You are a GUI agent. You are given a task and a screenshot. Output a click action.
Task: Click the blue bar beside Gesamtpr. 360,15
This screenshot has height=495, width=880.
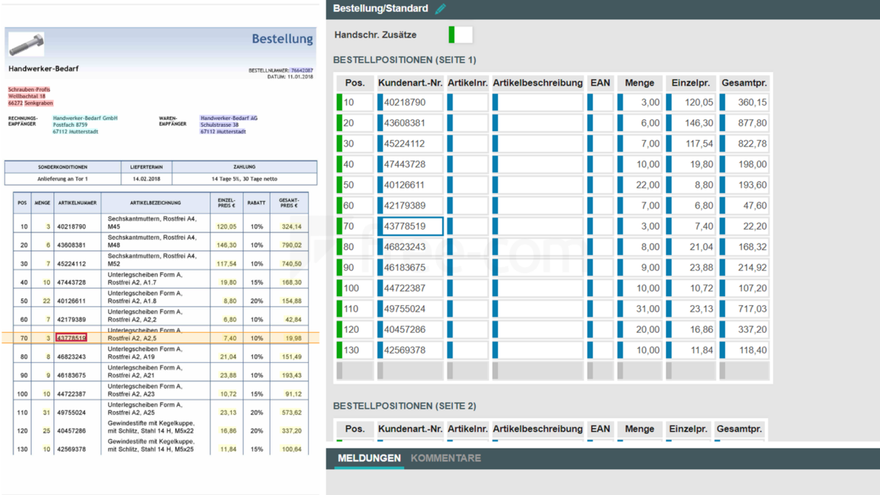click(722, 102)
